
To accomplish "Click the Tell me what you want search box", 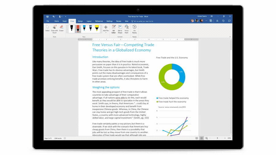I will tap(144, 21).
